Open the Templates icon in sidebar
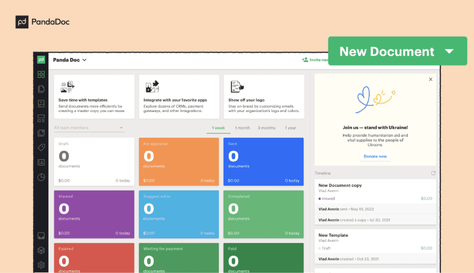474x273 pixels. (41, 104)
